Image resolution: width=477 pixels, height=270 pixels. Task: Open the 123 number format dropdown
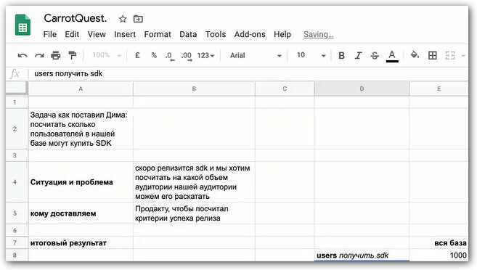(x=205, y=55)
